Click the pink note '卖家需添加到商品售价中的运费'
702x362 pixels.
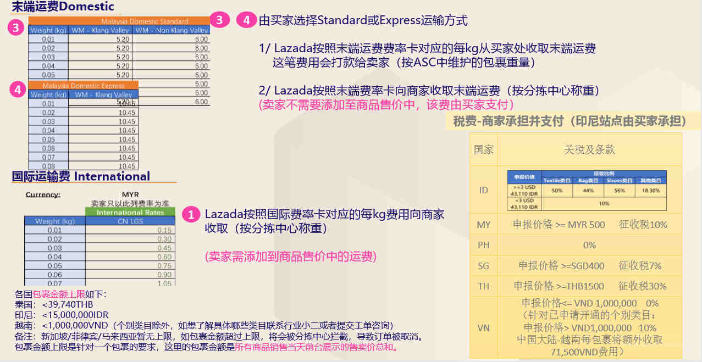coord(290,257)
